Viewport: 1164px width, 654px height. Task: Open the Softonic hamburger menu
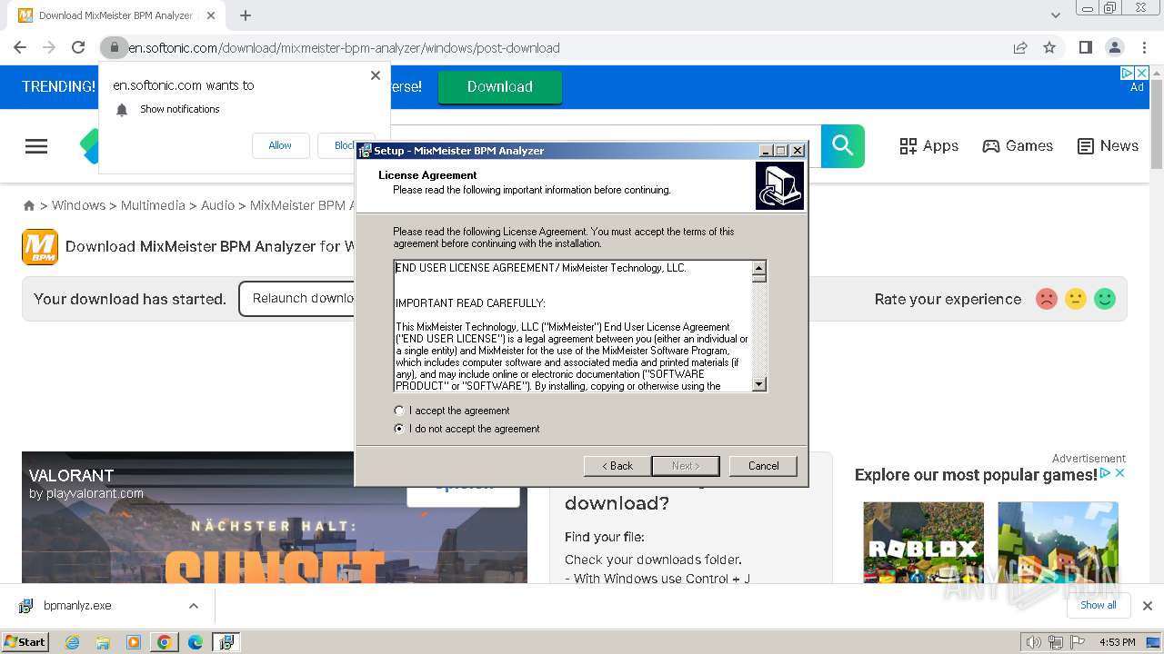[36, 146]
